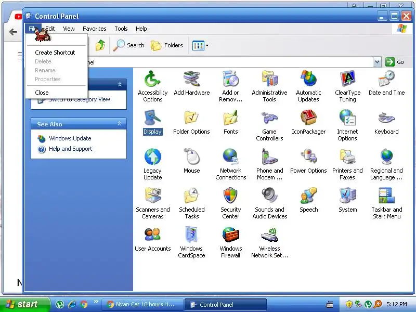Toggle the Folders pane button
This screenshot has width=416, height=312.
click(167, 45)
